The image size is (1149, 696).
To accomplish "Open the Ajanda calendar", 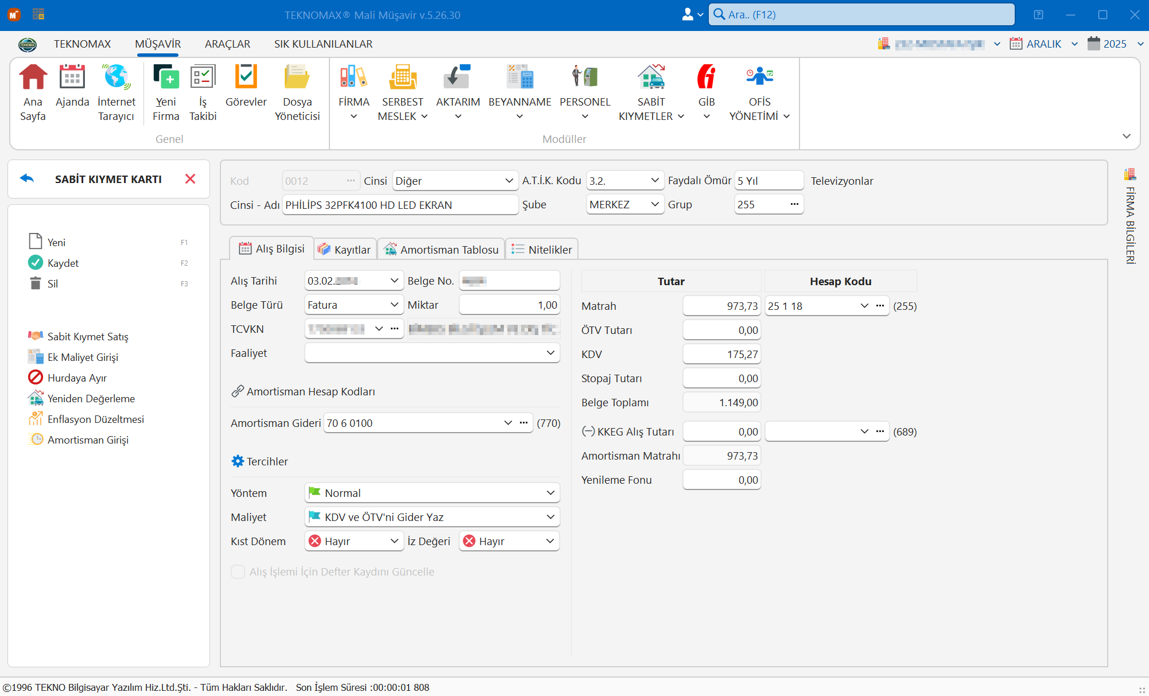I will 72,86.
